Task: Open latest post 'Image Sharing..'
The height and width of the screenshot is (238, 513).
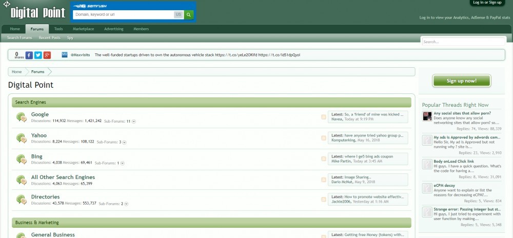Action: point(358,177)
